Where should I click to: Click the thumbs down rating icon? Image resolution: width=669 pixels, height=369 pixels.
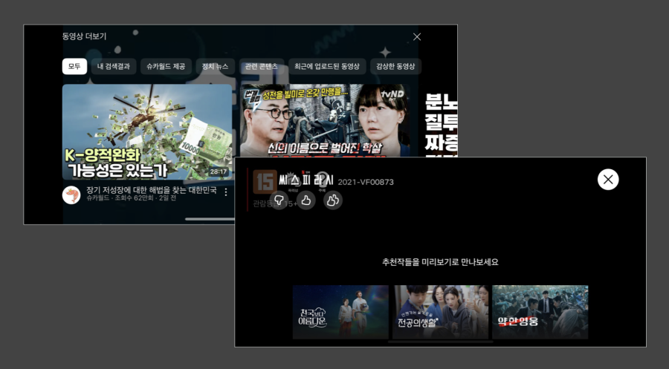(x=279, y=200)
